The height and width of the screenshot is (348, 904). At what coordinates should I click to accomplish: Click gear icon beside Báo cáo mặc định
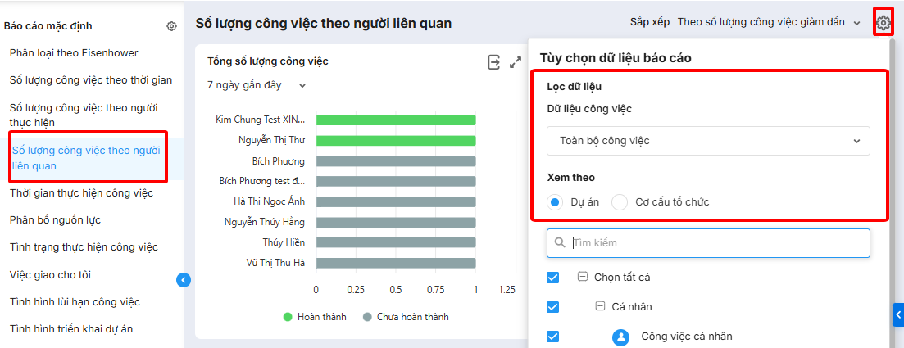[x=171, y=26]
